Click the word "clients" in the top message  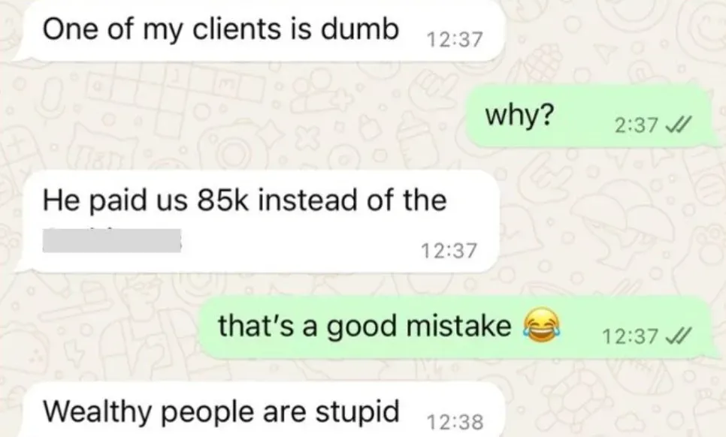[x=237, y=29]
